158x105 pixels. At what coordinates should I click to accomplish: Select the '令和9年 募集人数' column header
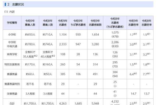tap(30, 23)
